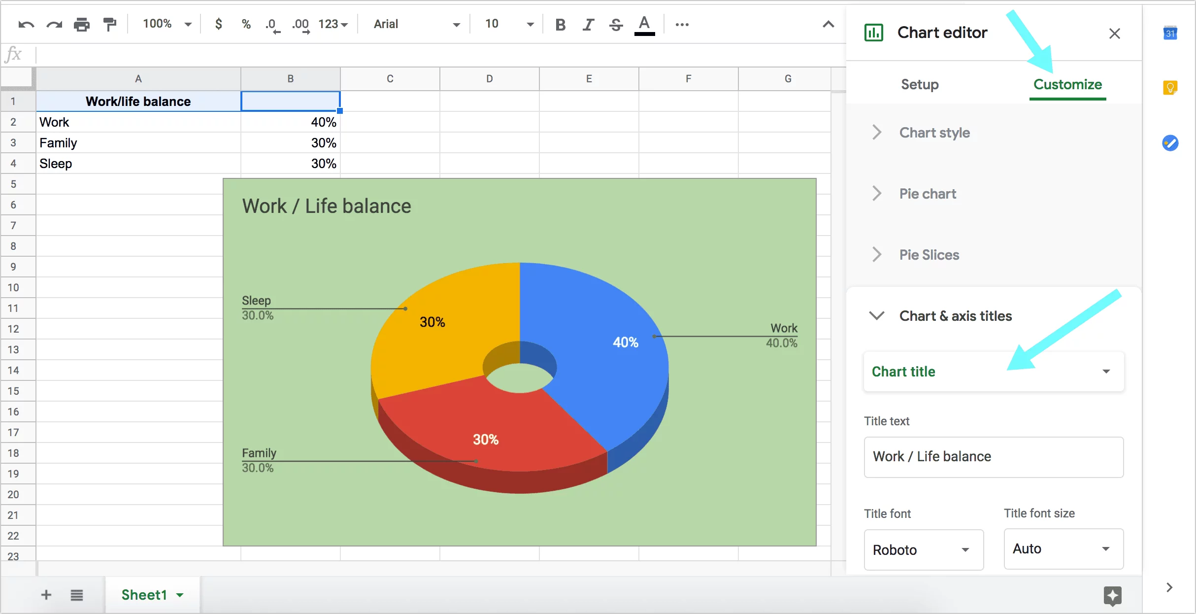1196x614 pixels.
Task: Select cell A3 containing Family
Action: pyautogui.click(x=138, y=143)
